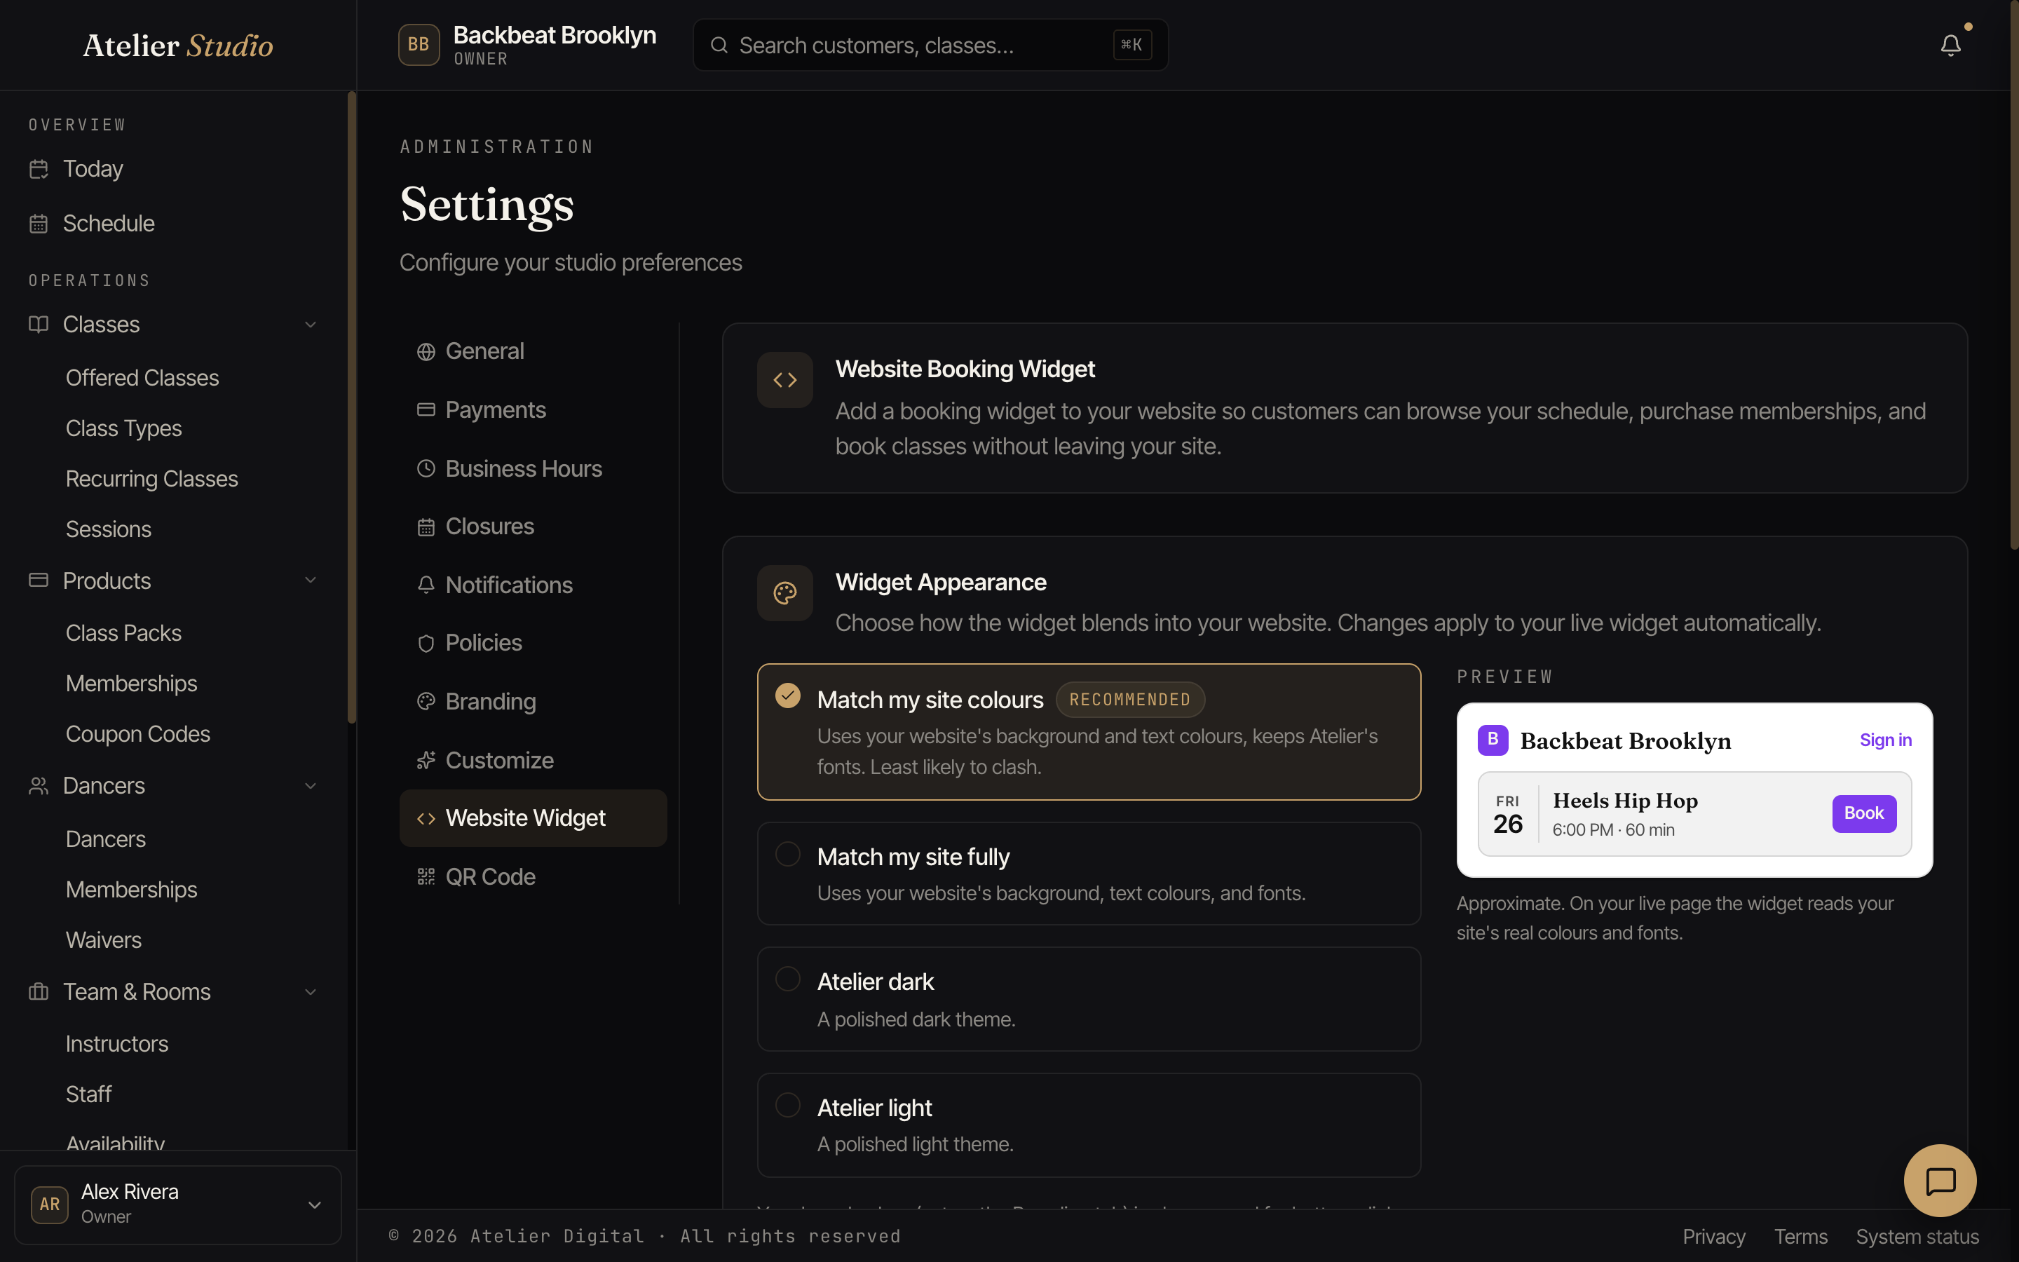Viewport: 2019px width, 1262px height.
Task: Click the Widget Appearance palette icon
Action: pos(785,593)
